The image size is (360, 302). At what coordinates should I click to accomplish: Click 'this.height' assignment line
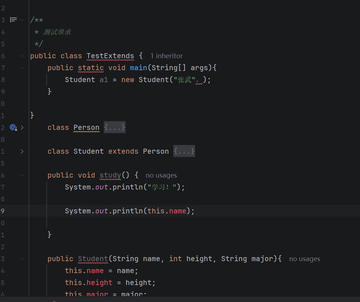pos(110,283)
